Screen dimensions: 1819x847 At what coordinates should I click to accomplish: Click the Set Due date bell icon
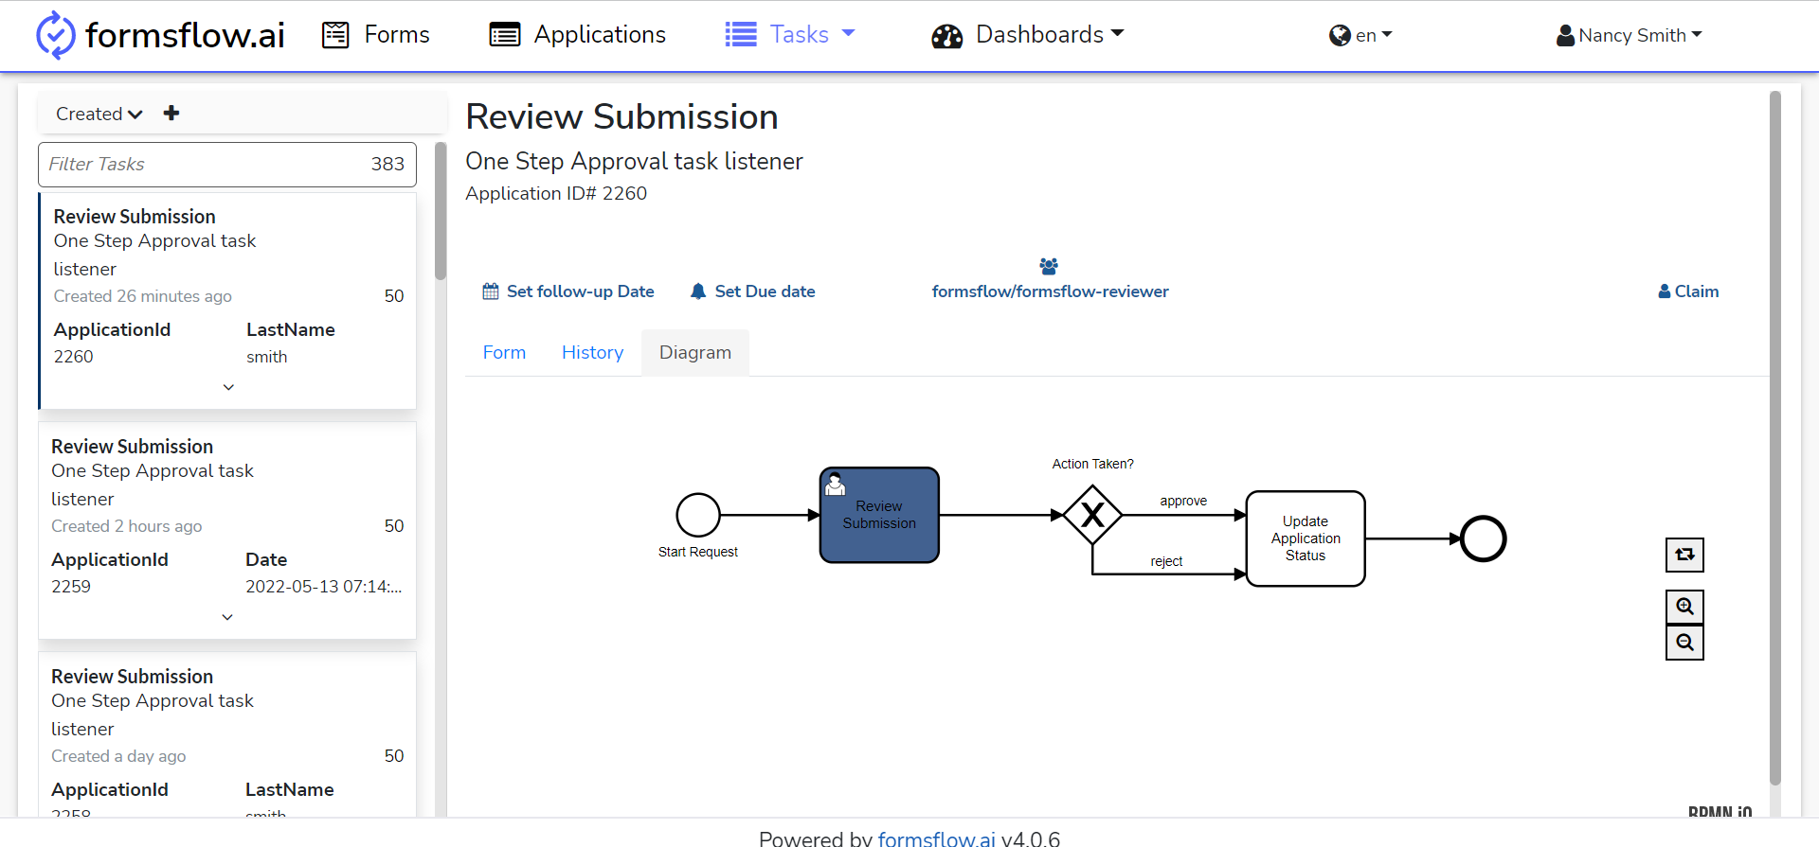click(x=698, y=291)
